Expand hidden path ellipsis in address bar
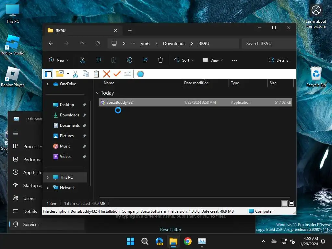Screen dimensions: 332x249 (133, 43)
